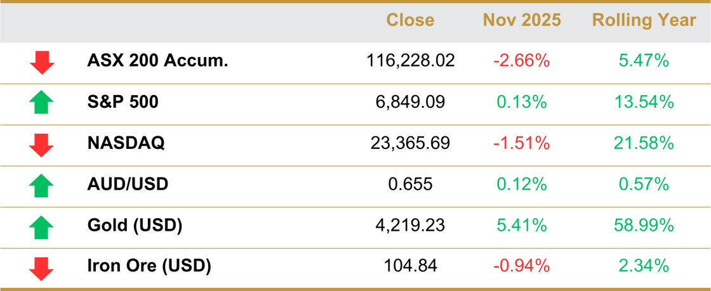711x291 pixels.
Task: Click the Gold rolling year value 58.99%
Action: point(644,225)
